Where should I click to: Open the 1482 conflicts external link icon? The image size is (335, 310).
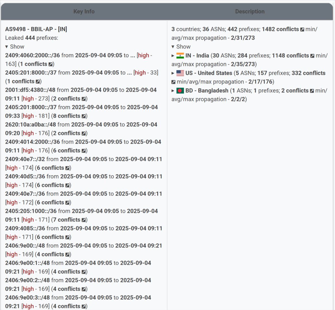pyautogui.click(x=302, y=30)
